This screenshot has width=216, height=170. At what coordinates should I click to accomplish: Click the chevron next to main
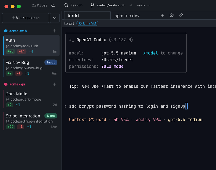pyautogui.click(x=148, y=6)
